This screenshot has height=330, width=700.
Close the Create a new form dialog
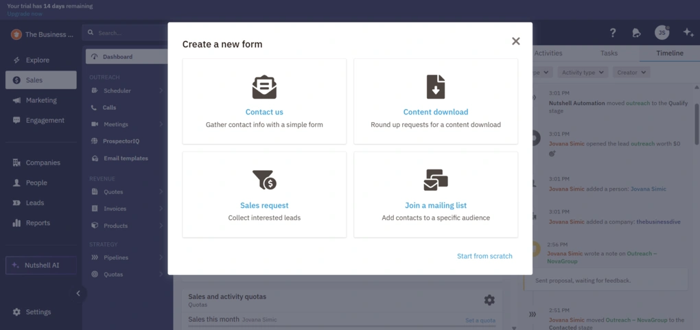coord(515,41)
